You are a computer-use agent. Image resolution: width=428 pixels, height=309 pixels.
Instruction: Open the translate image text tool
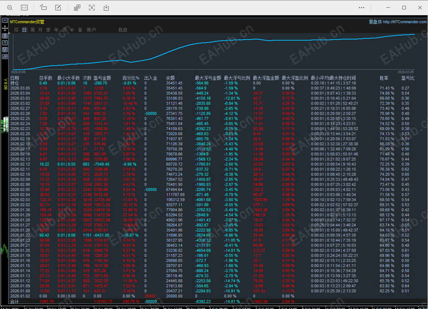point(77,8)
